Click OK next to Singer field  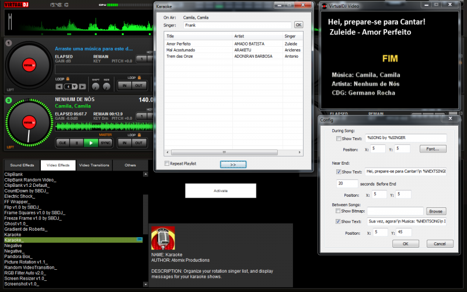coord(298,25)
